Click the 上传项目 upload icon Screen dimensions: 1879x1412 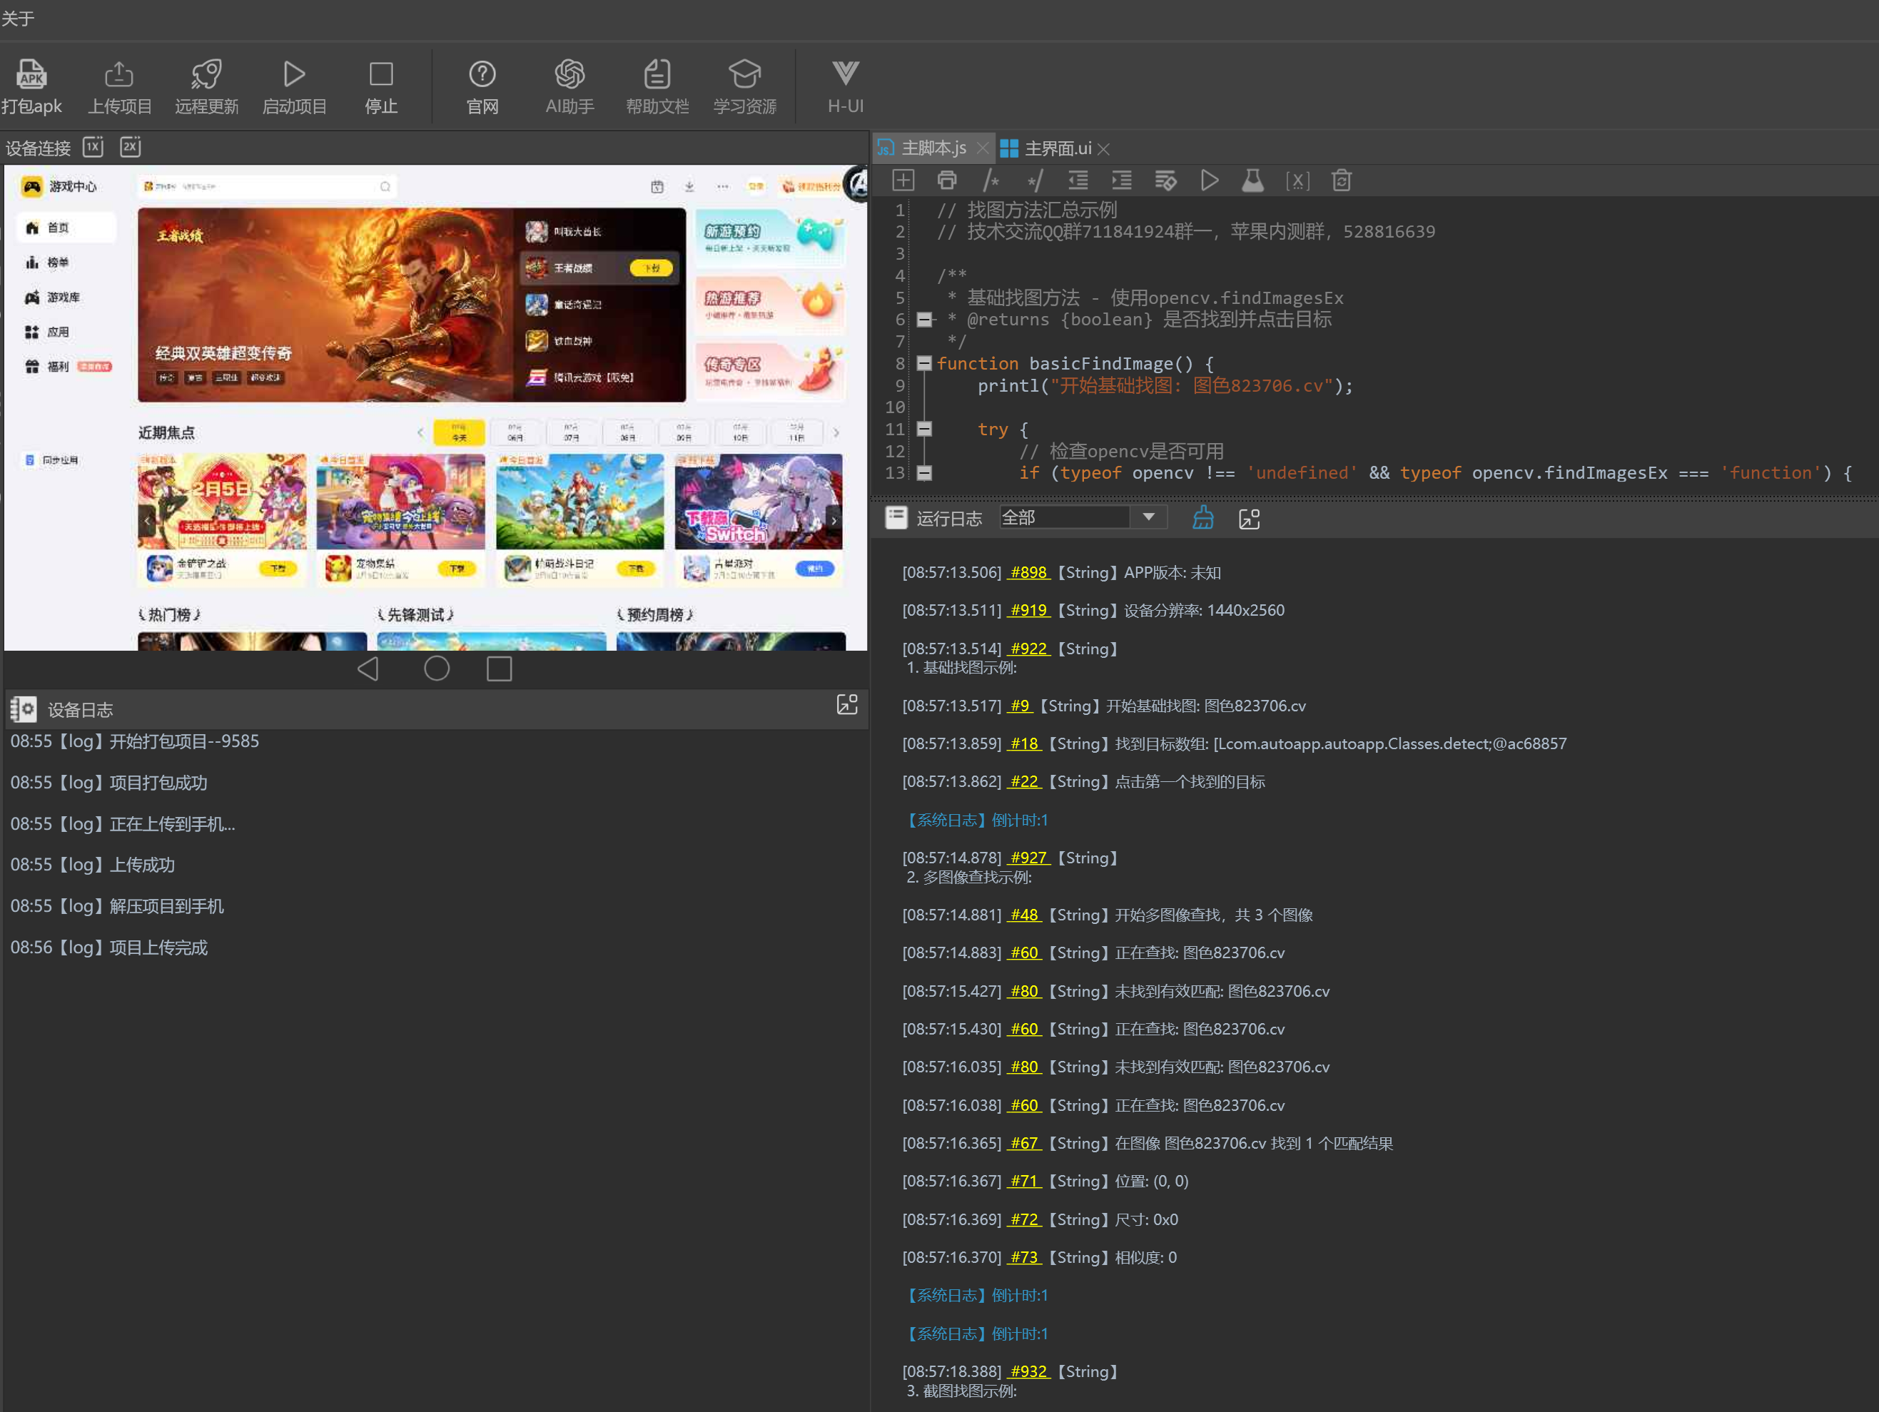coord(119,75)
